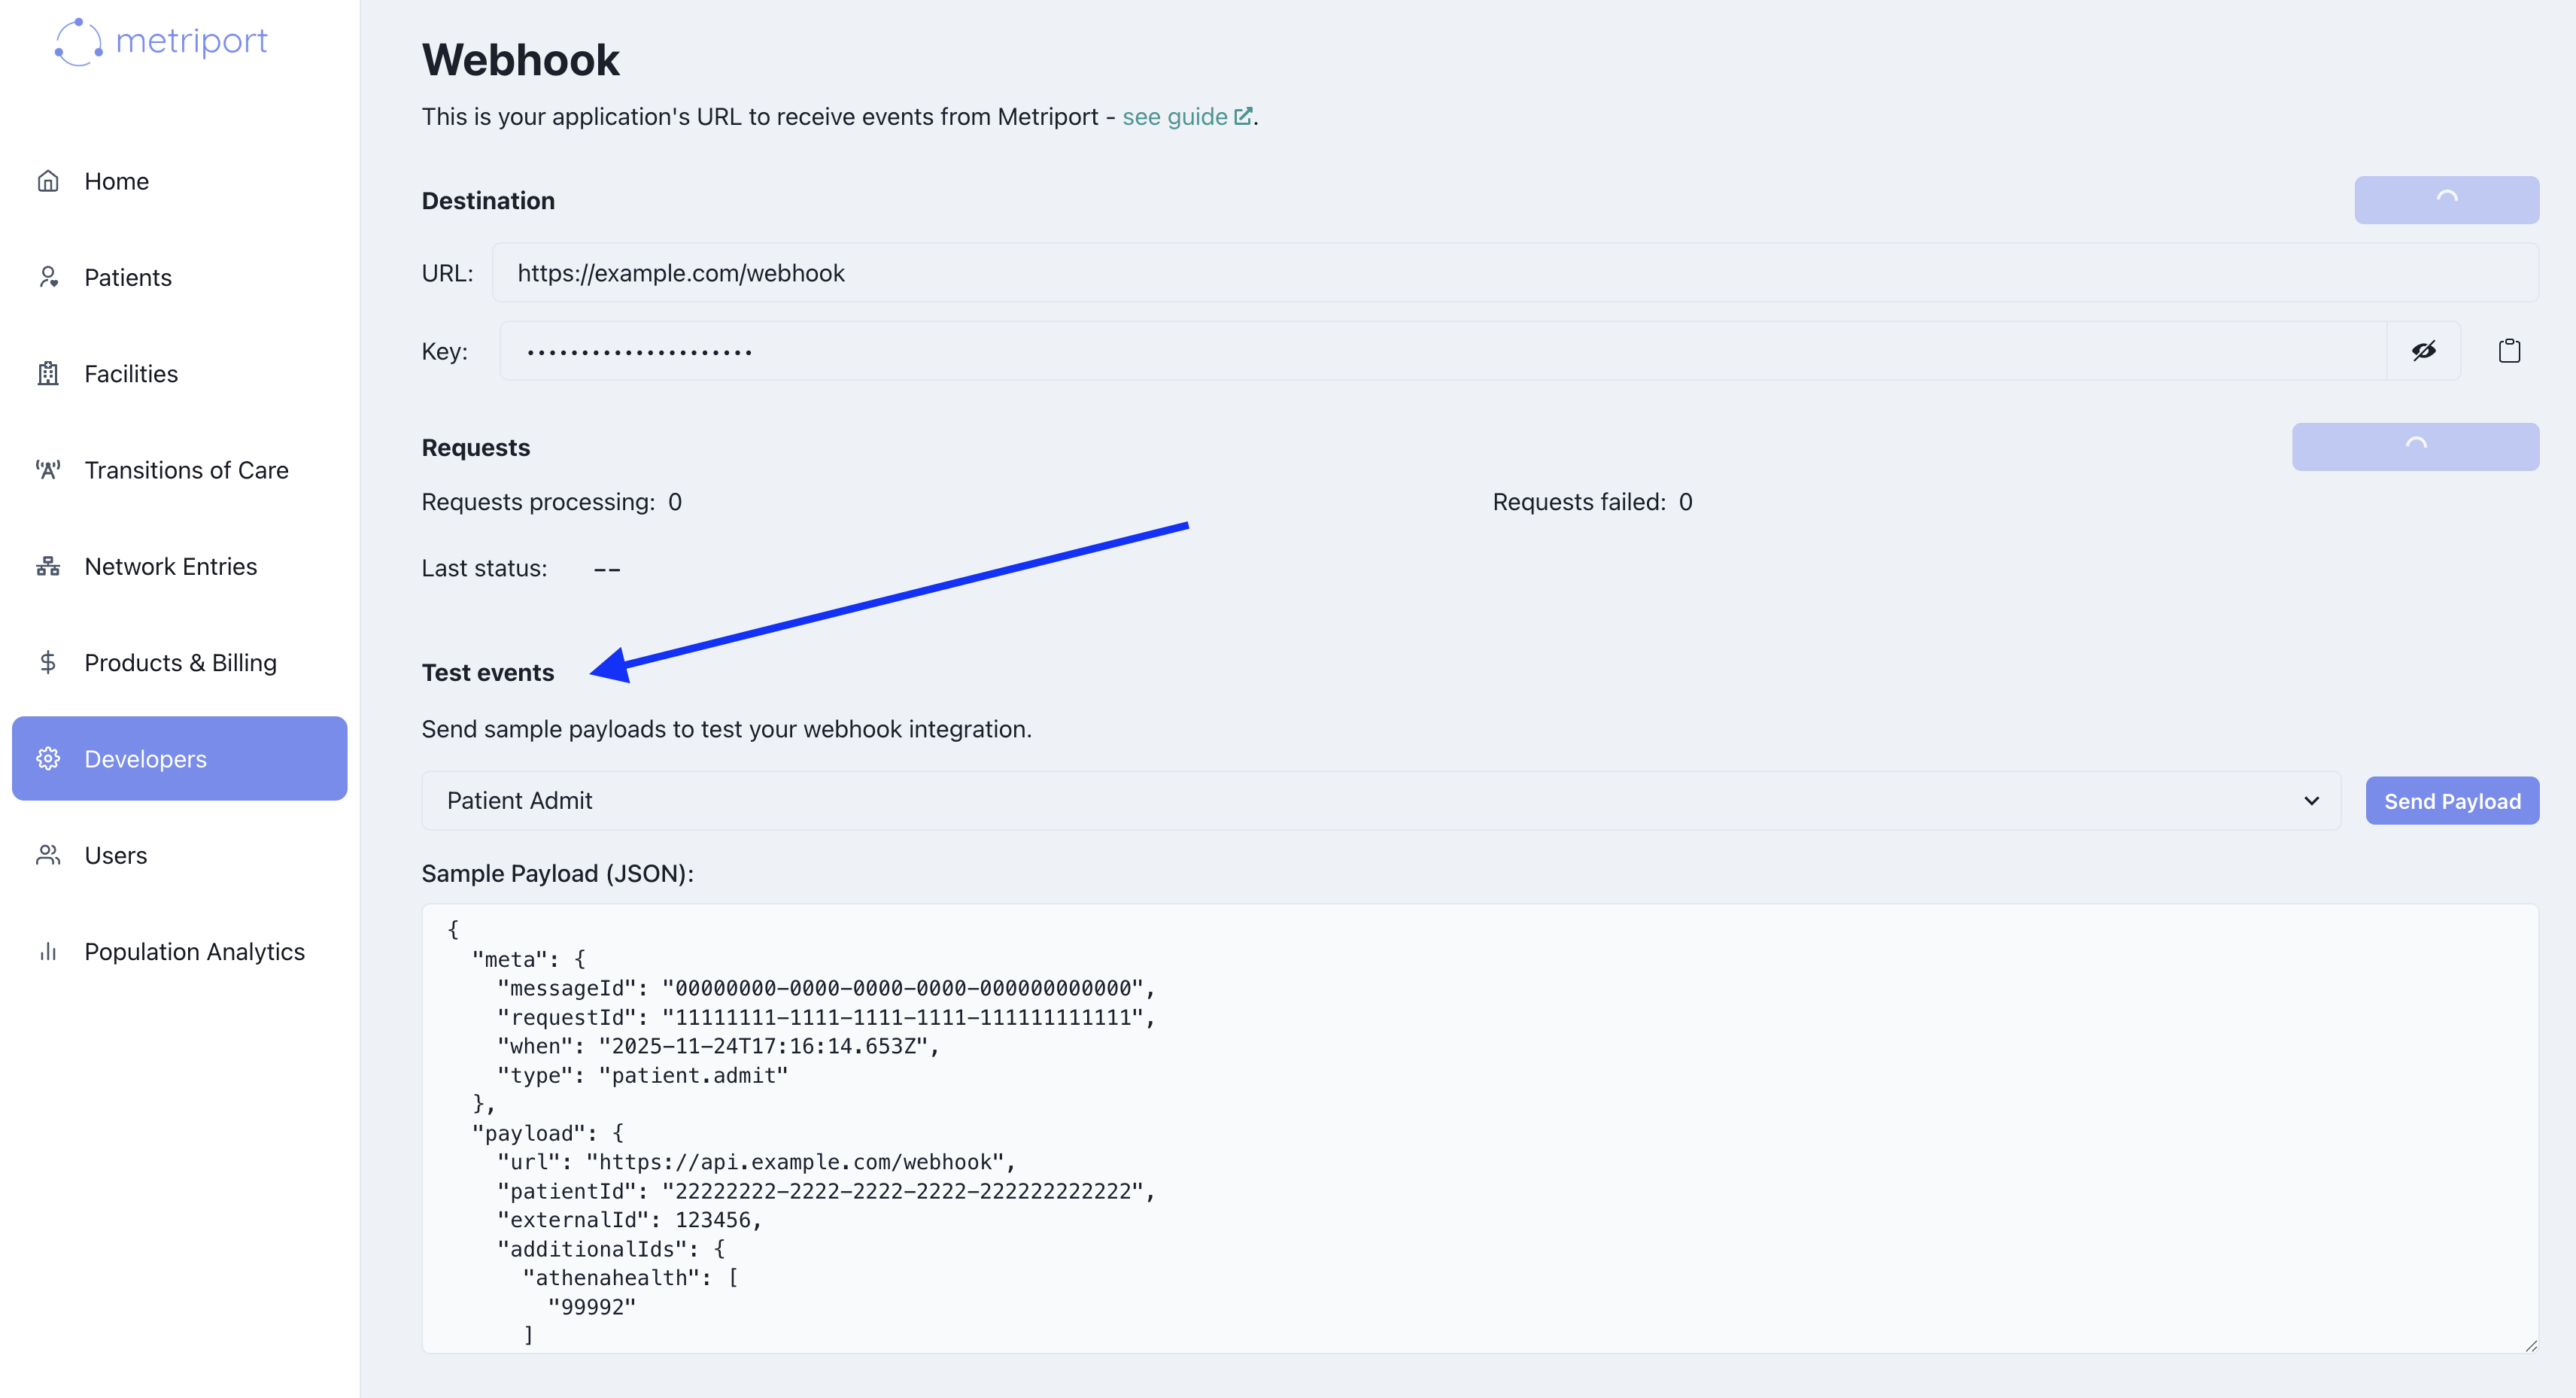Click the Destination section heading
This screenshot has width=2576, height=1398.
point(488,200)
